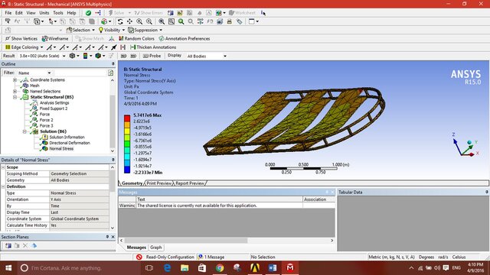Screen dimensions: 490x275
Task: Click the Rotate view tool icon
Action: [x=120, y=21]
